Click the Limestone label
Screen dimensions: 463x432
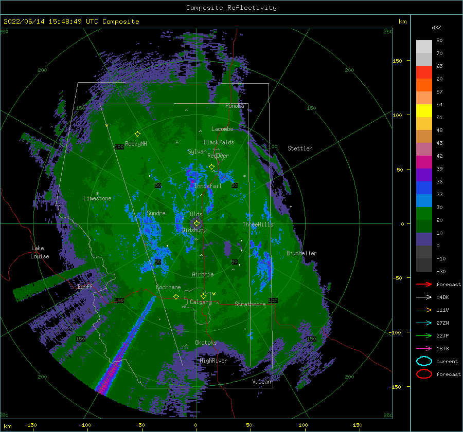pos(97,198)
